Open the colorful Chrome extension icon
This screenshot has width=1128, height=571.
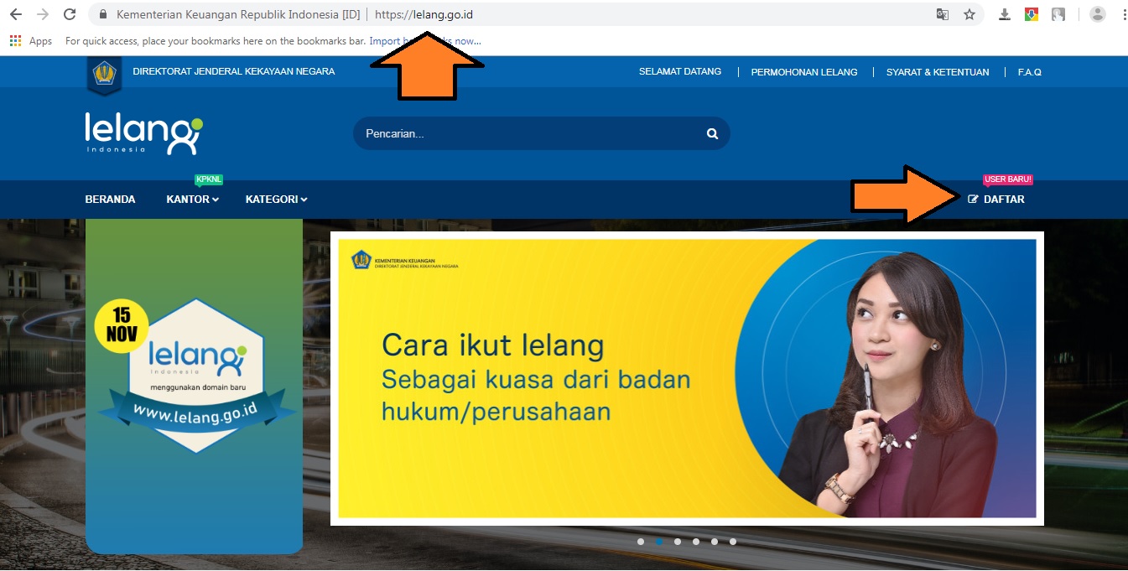[1032, 14]
